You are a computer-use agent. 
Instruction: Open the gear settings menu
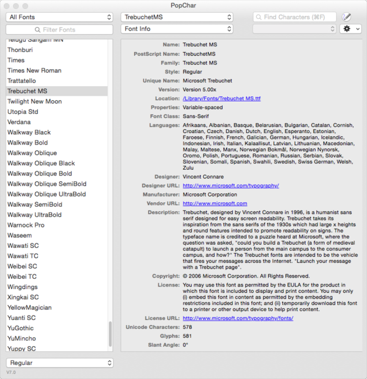click(351, 29)
